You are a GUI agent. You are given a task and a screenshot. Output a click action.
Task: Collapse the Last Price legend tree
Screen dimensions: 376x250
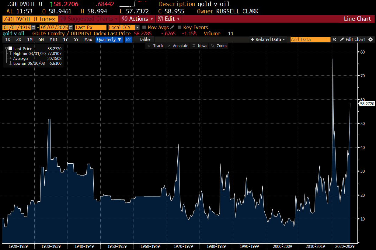click(6, 49)
